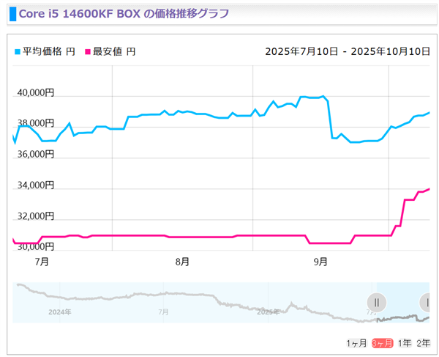Click the blue average price line peak
439x357 pixels.
coord(323,96)
